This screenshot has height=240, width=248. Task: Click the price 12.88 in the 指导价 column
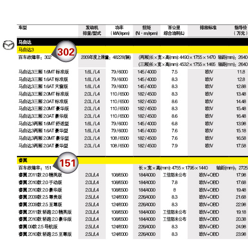click(x=241, y=87)
